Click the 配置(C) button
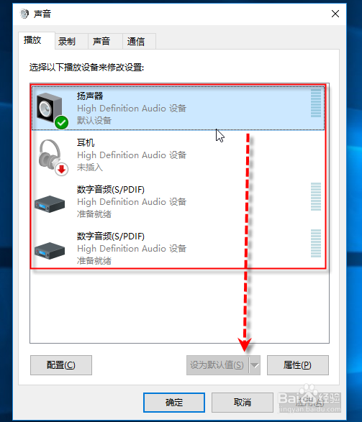 coord(61,365)
